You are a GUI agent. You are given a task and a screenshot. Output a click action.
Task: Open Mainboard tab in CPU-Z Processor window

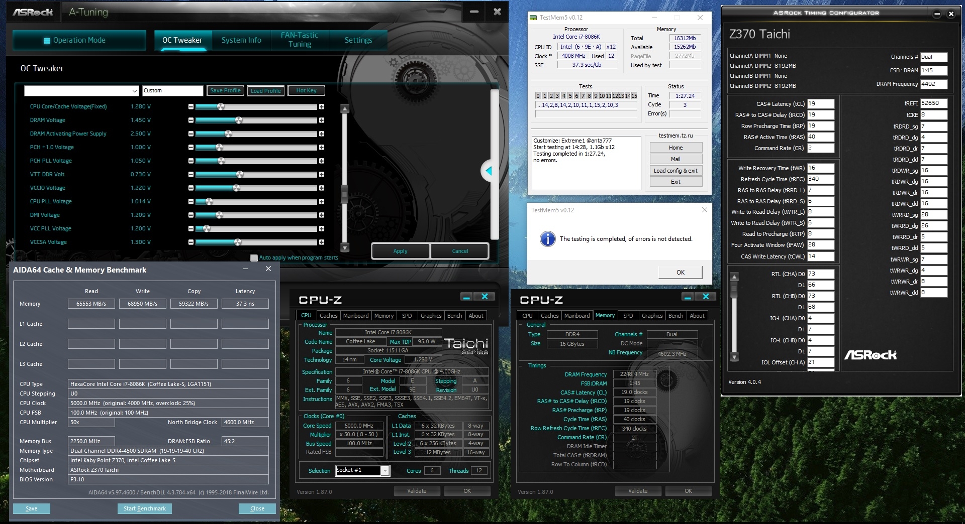[356, 316]
